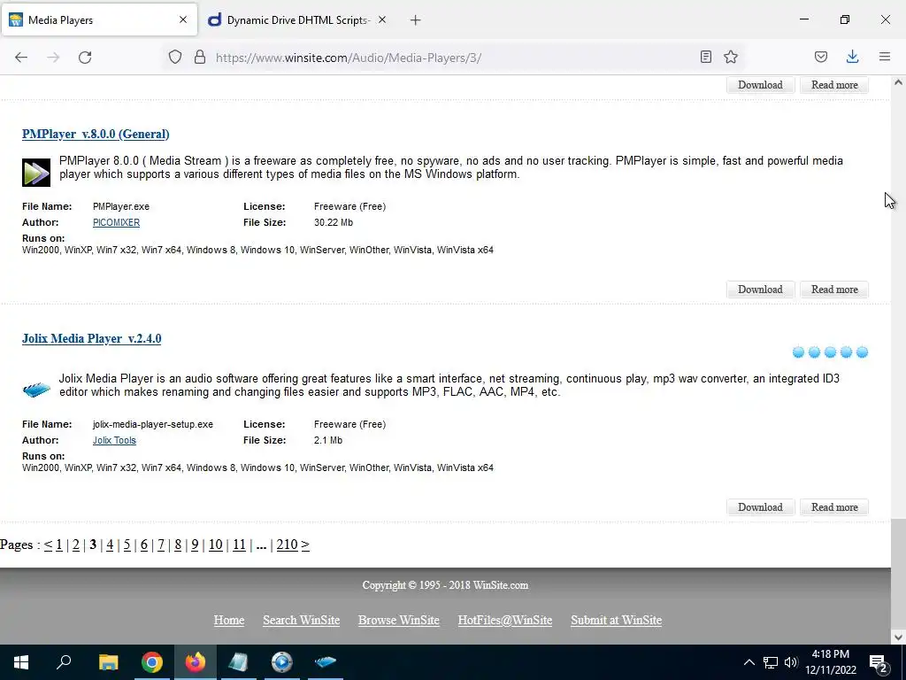906x680 pixels.
Task: Click the PMPlayer program icon
Action: (x=36, y=173)
